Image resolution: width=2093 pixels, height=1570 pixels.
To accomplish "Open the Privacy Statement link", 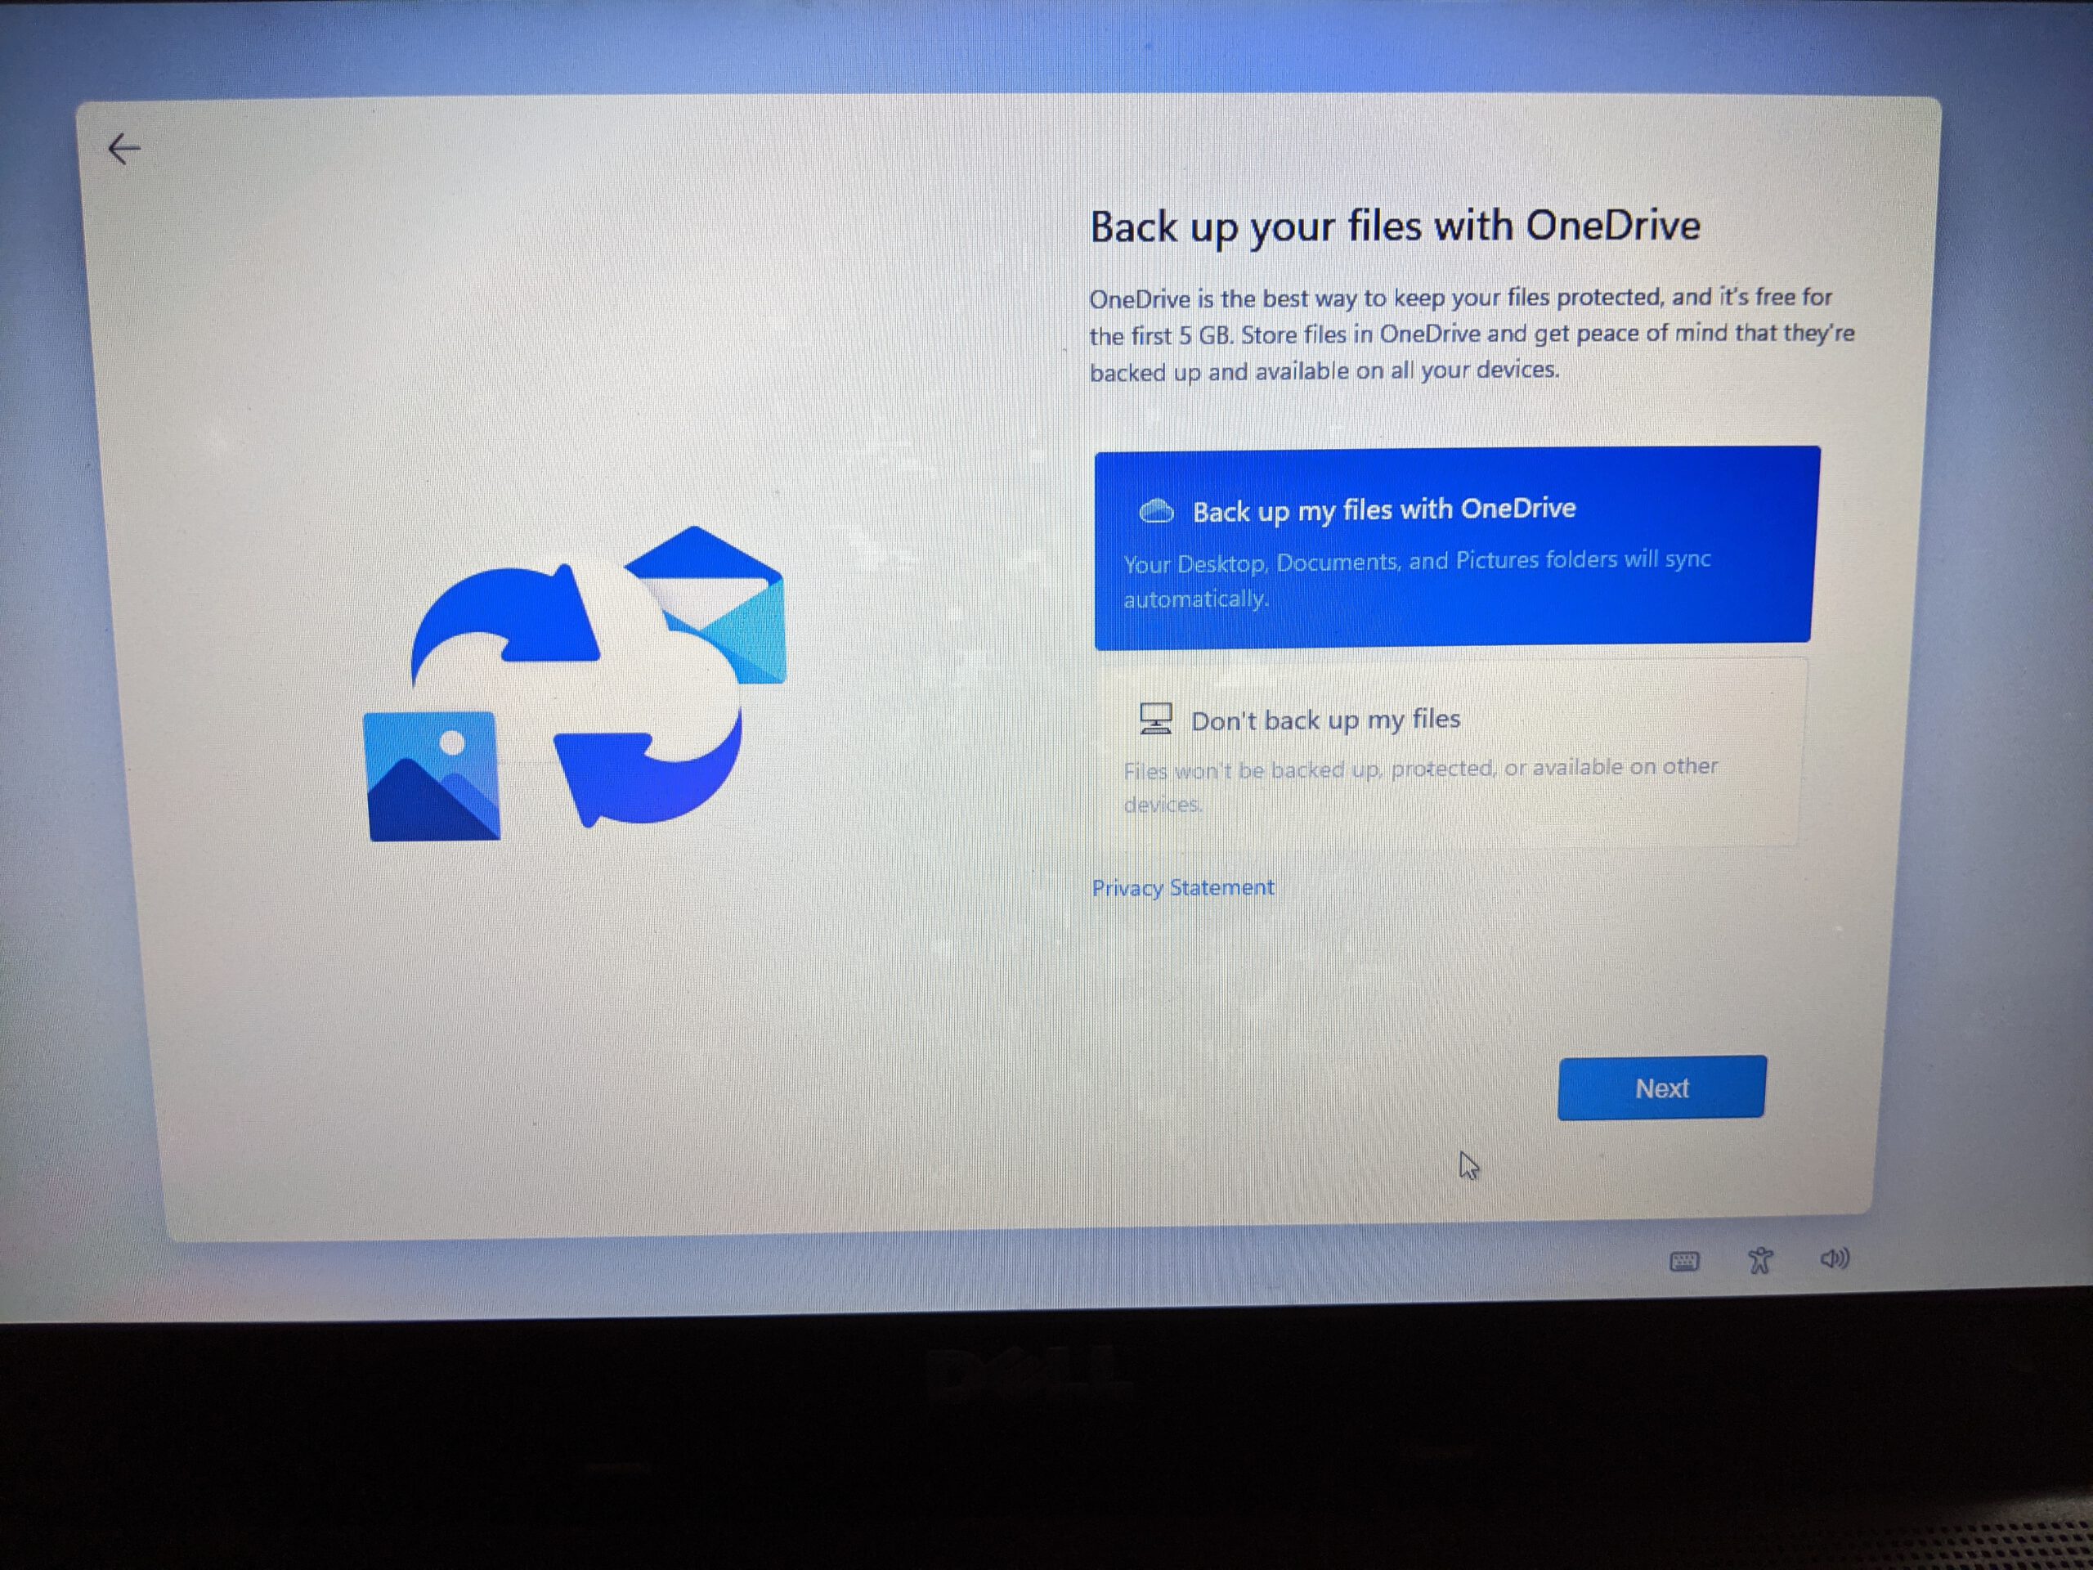I will click(x=1183, y=888).
